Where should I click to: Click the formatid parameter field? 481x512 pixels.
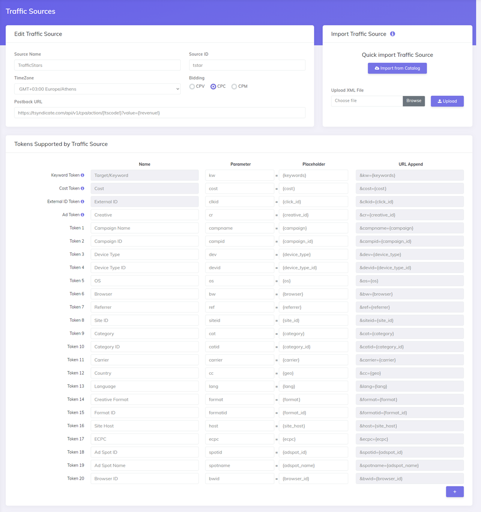pos(240,413)
